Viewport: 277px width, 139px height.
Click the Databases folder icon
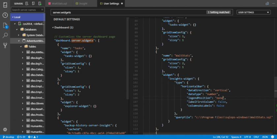point(22,29)
